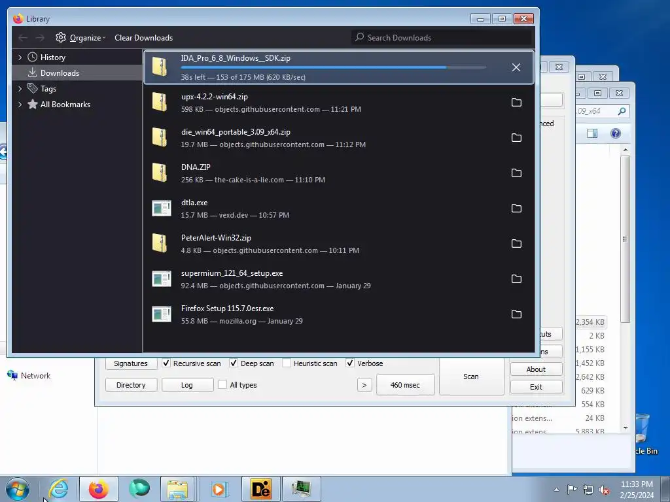
Task: Click the supermium setup exe icon
Action: tap(162, 279)
